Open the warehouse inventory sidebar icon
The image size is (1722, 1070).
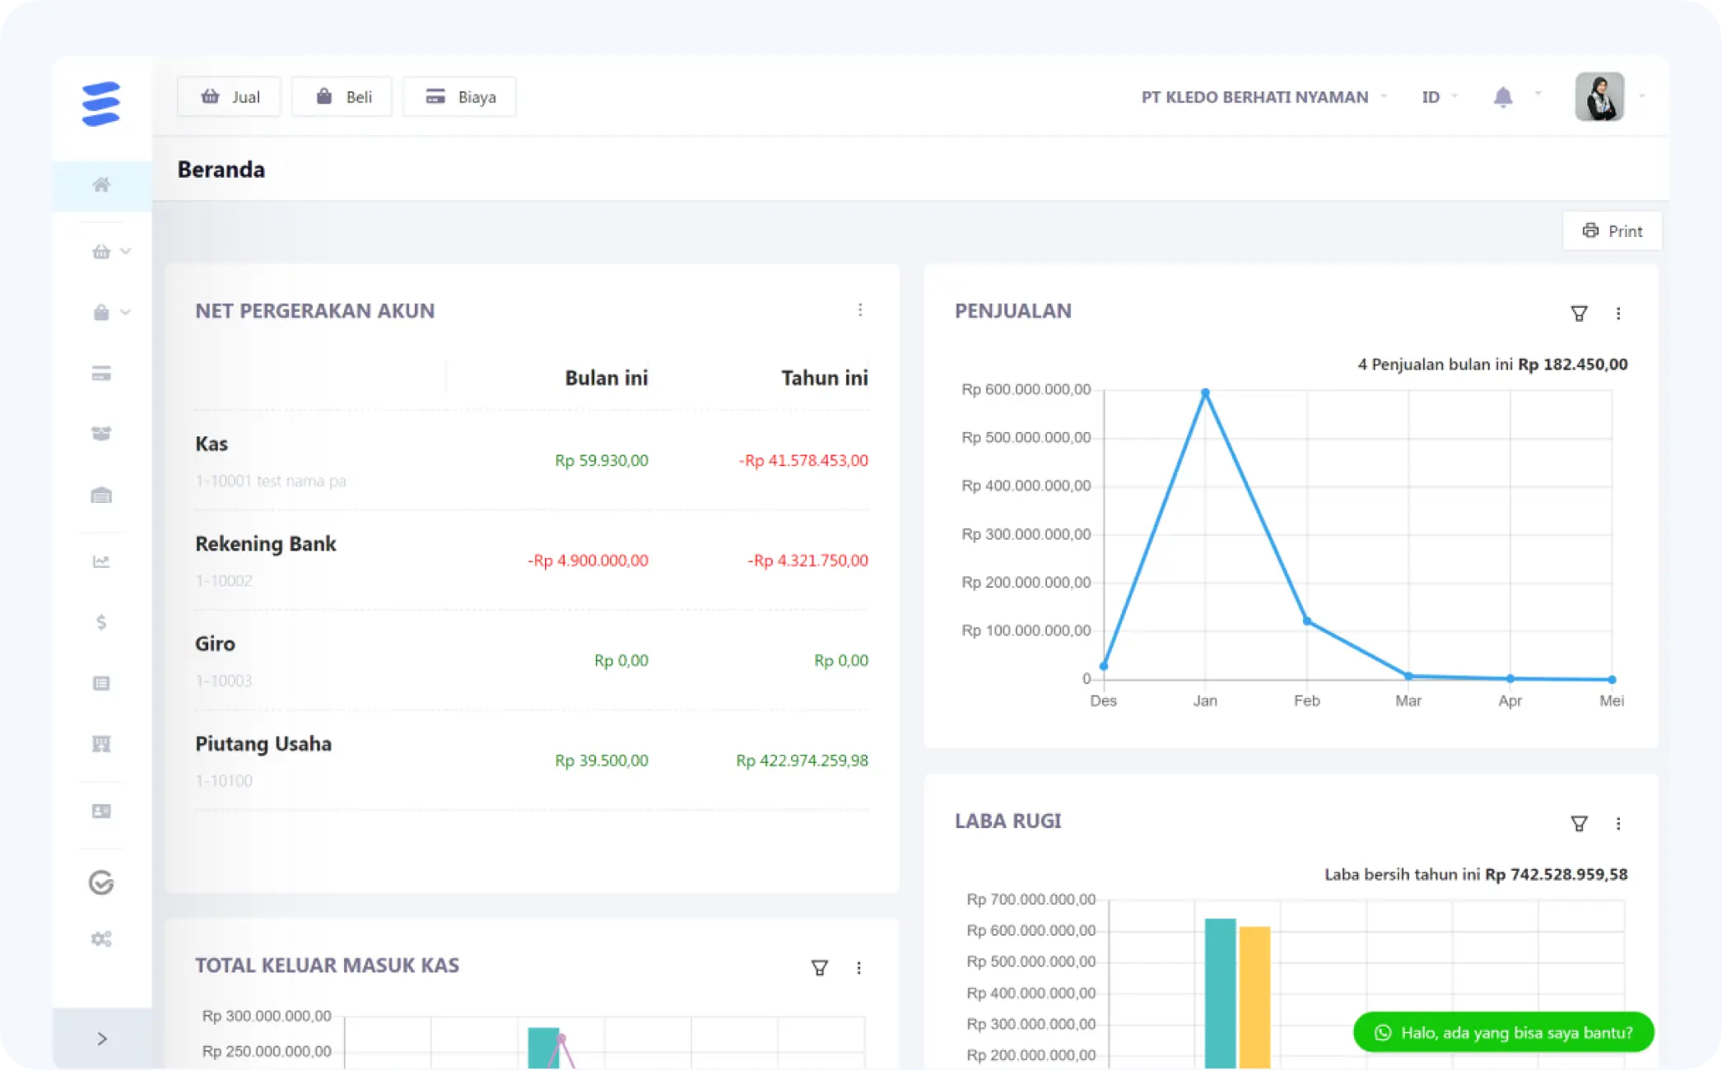point(101,495)
